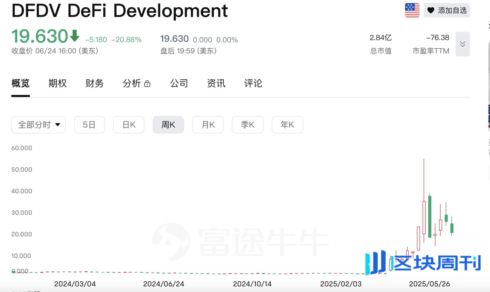Select the 月K chart period
The image size is (490, 292).
click(208, 125)
